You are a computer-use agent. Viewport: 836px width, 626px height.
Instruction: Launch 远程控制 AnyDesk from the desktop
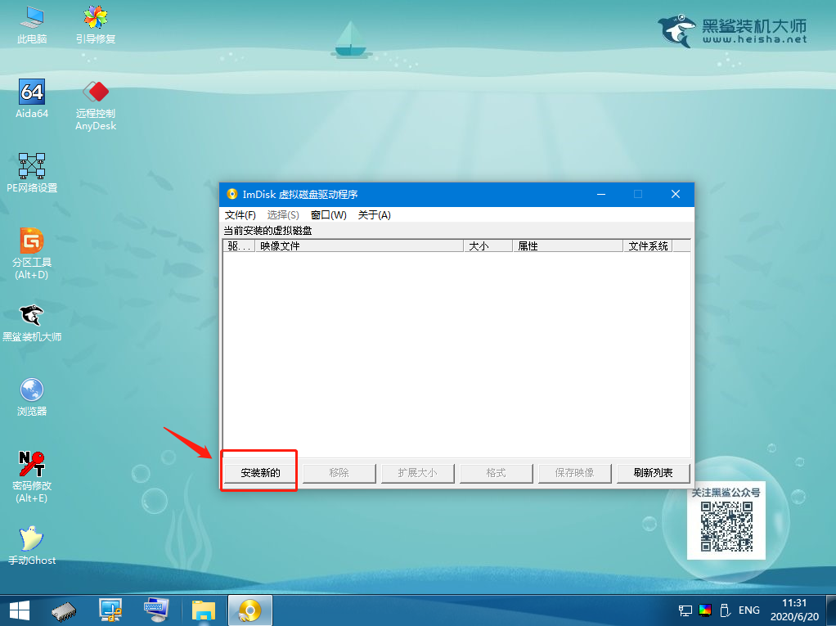pyautogui.click(x=96, y=105)
